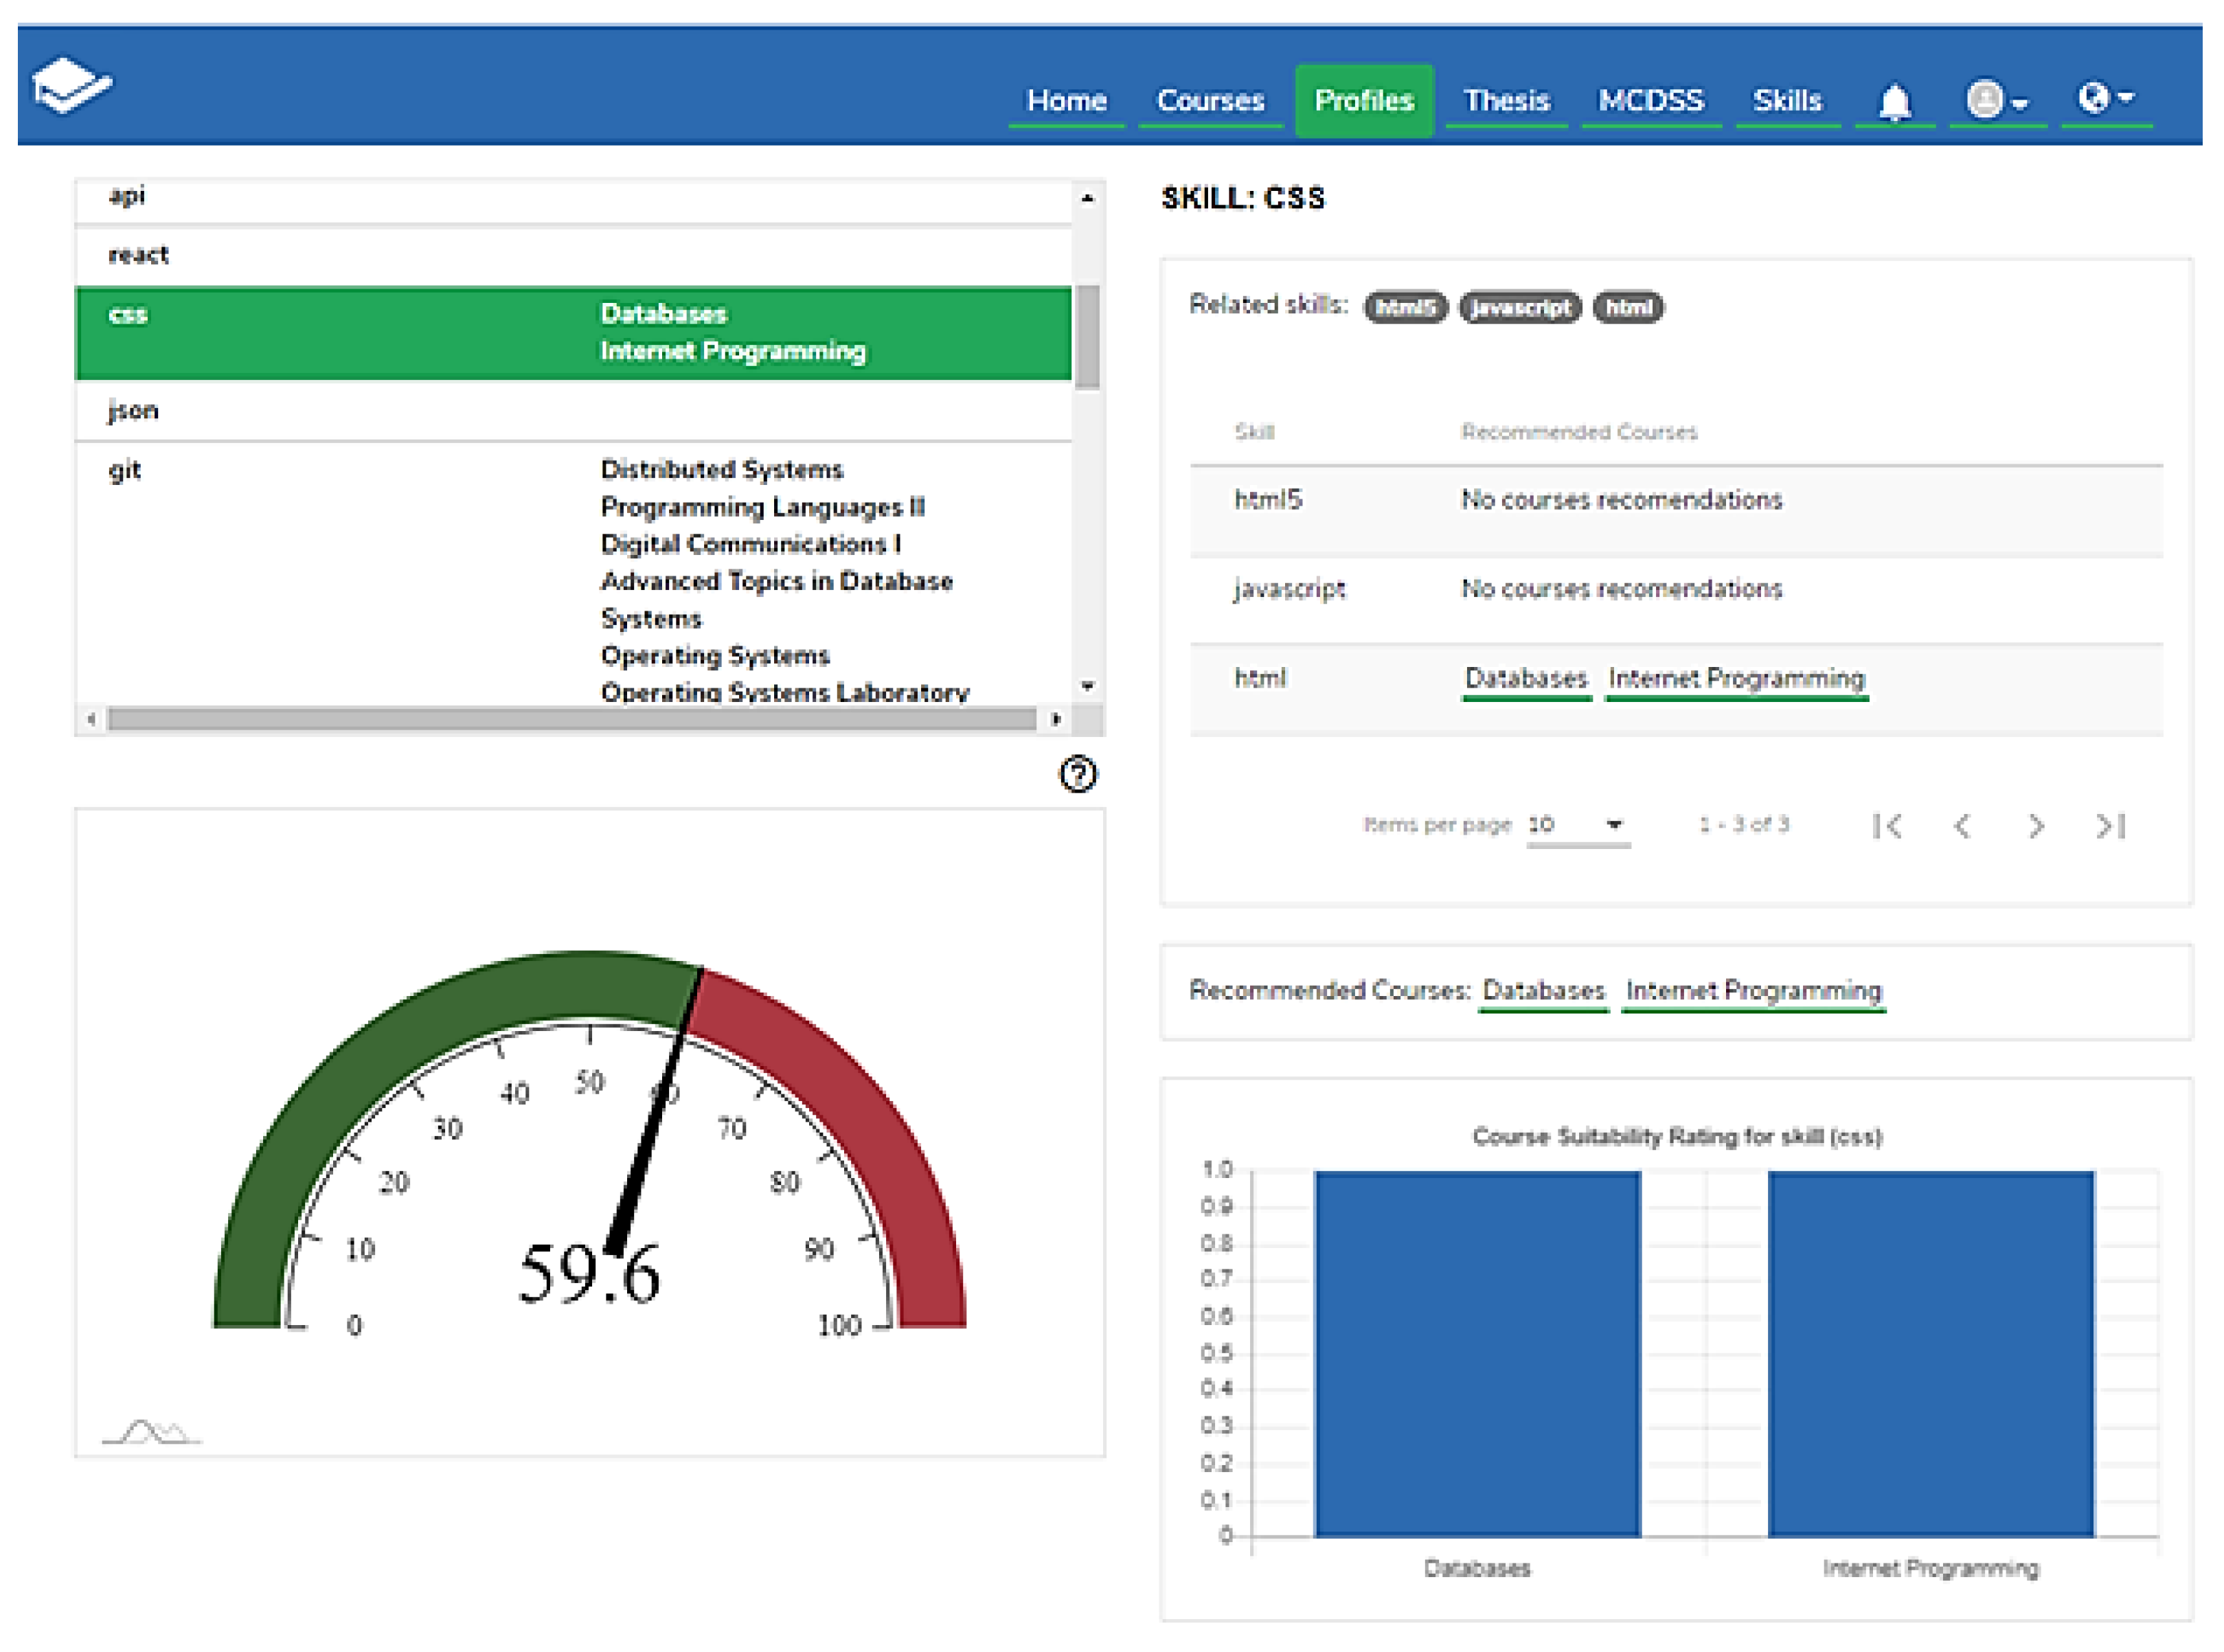The image size is (2224, 1652).
Task: Click the Databases bar in suitability chart
Action: [x=1477, y=1353]
